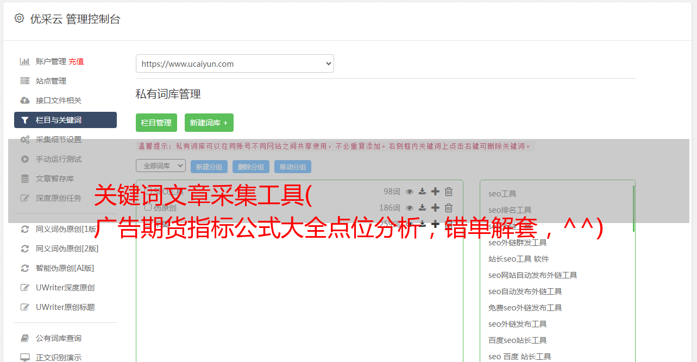Select keyword seo外链群发工具
The width and height of the screenshot is (697, 362).
coord(518,243)
